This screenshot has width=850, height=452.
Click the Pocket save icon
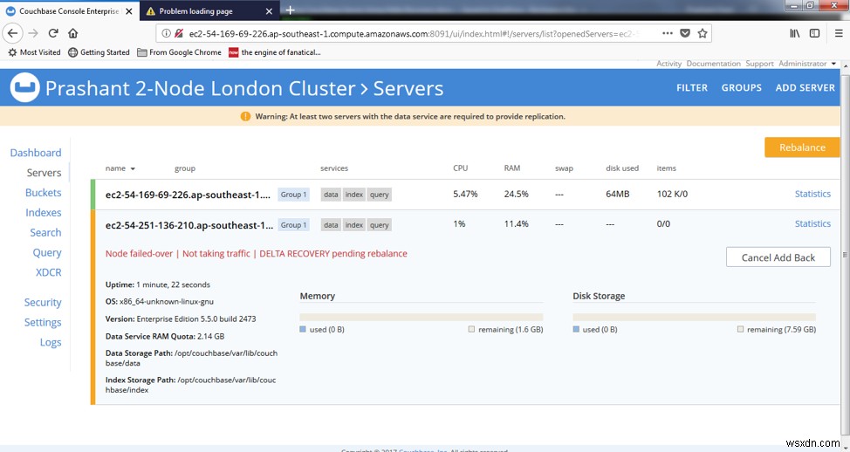(685, 33)
